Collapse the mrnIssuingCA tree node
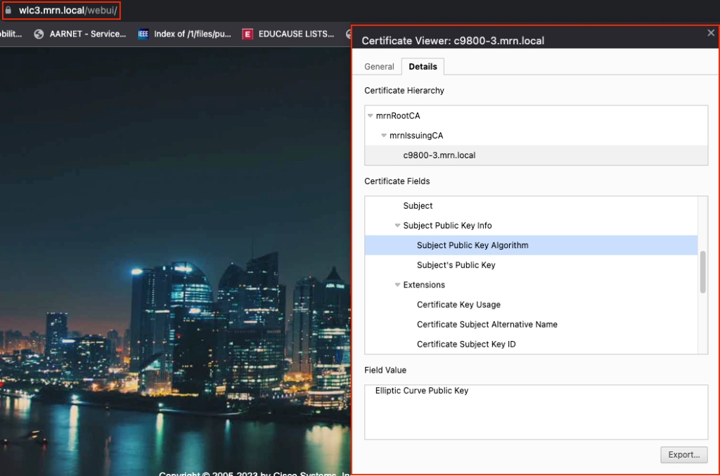720x476 pixels. tap(384, 136)
